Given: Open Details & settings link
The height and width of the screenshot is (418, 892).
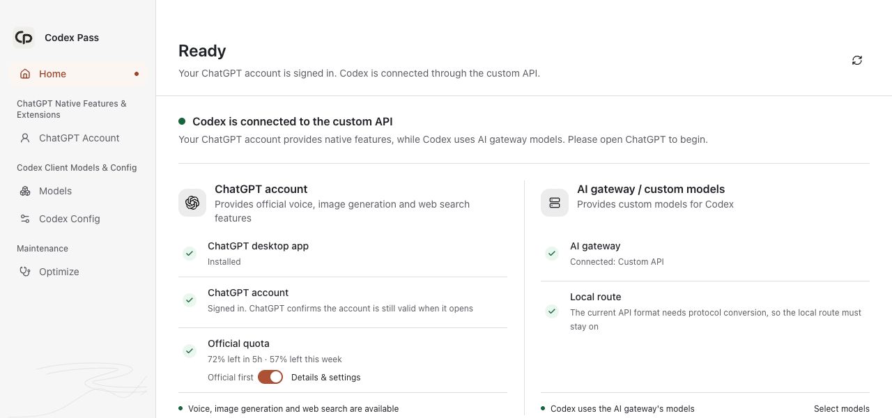Looking at the screenshot, I should 326,378.
